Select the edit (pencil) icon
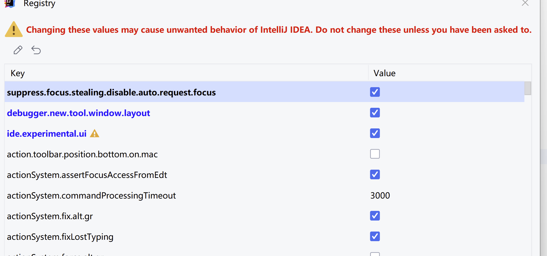The width and height of the screenshot is (547, 256). click(18, 50)
